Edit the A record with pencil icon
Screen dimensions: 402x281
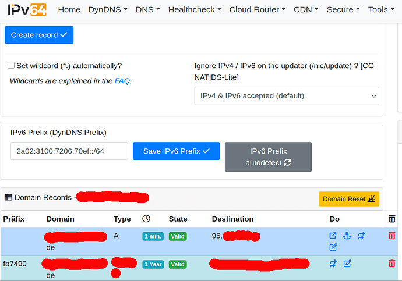(333, 247)
